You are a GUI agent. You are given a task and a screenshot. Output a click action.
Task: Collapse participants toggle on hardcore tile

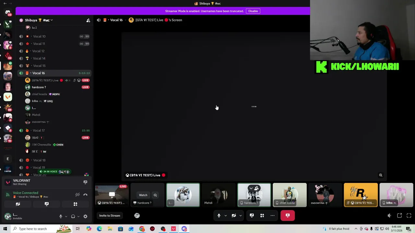pos(254,188)
